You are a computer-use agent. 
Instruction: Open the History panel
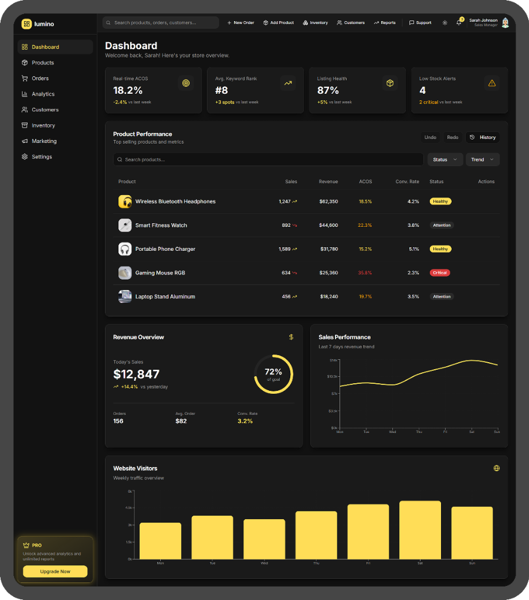point(482,137)
